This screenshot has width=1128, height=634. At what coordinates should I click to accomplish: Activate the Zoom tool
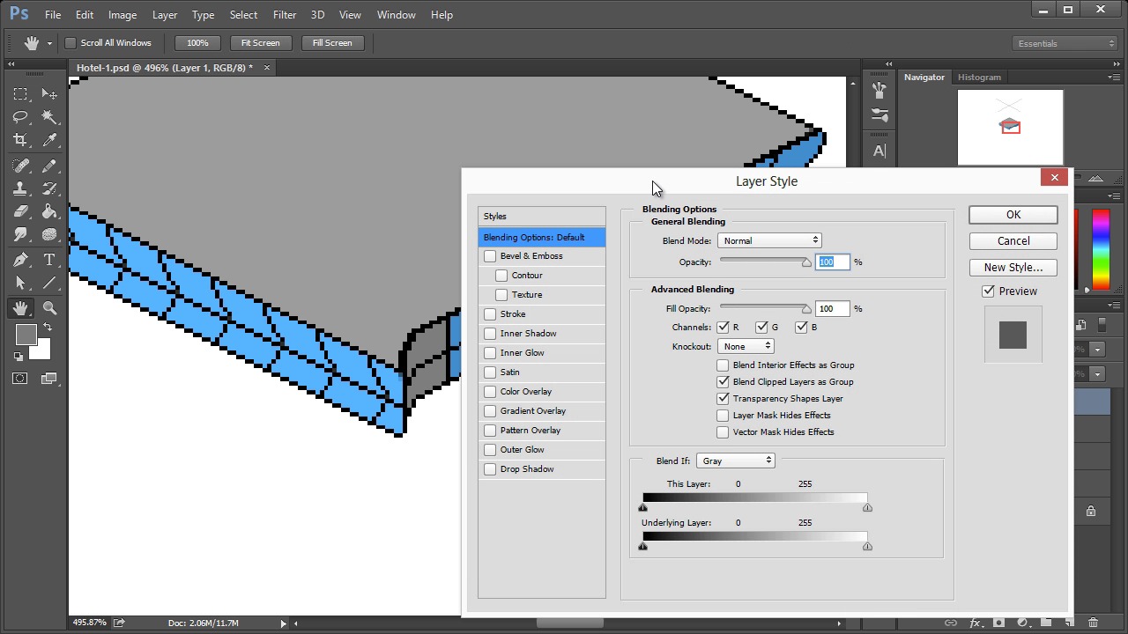tap(49, 308)
